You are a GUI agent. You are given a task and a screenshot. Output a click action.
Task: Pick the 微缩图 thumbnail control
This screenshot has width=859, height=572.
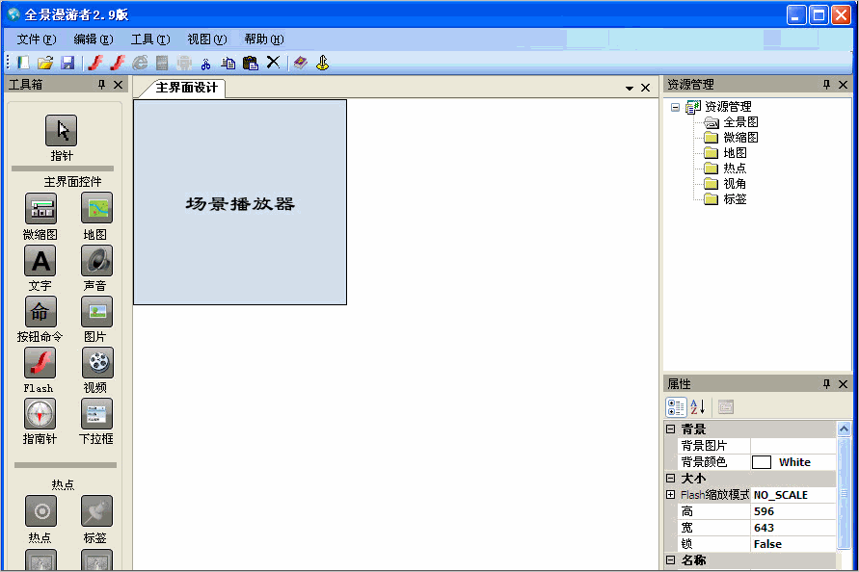pyautogui.click(x=40, y=208)
